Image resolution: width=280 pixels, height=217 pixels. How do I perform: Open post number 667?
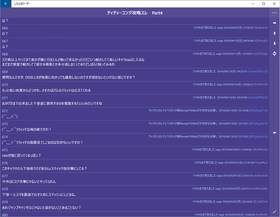click(5, 41)
